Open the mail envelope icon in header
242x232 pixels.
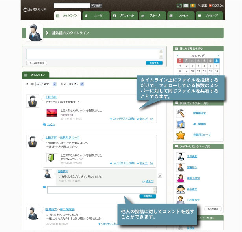(x=186, y=6)
